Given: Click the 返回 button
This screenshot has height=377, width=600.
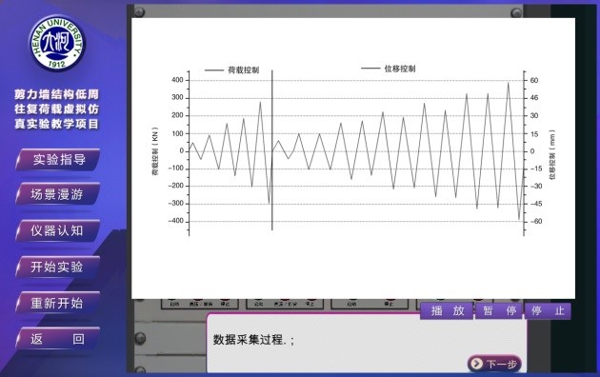Looking at the screenshot, I should click(x=58, y=338).
